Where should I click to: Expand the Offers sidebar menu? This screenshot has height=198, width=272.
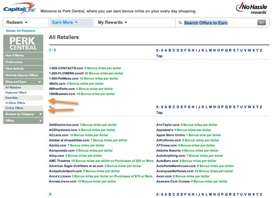(x=23, y=121)
